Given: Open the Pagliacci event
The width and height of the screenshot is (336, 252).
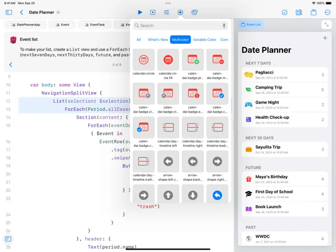Looking at the screenshot, I should (x=285, y=75).
